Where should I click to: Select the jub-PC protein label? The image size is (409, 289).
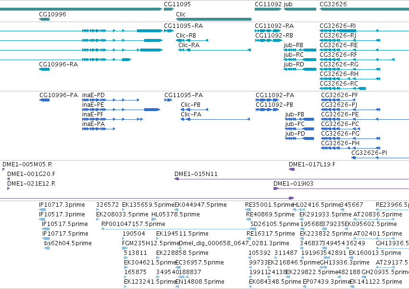coord(295,124)
